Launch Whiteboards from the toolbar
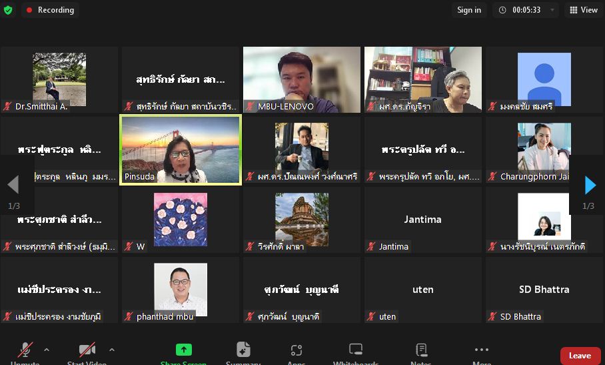This screenshot has width=605, height=365. 356,350
